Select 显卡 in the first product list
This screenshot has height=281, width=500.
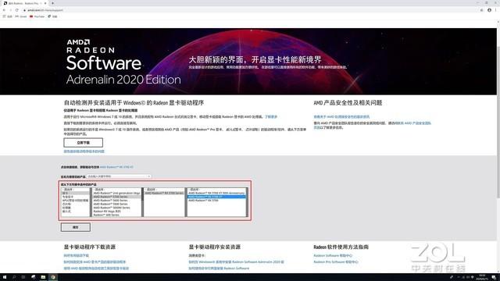pyautogui.click(x=75, y=193)
